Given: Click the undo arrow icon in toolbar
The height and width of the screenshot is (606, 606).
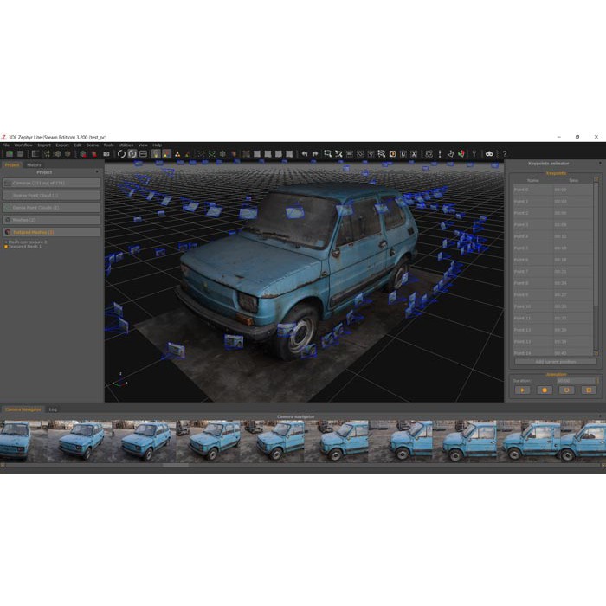Looking at the screenshot, I should click(305, 154).
